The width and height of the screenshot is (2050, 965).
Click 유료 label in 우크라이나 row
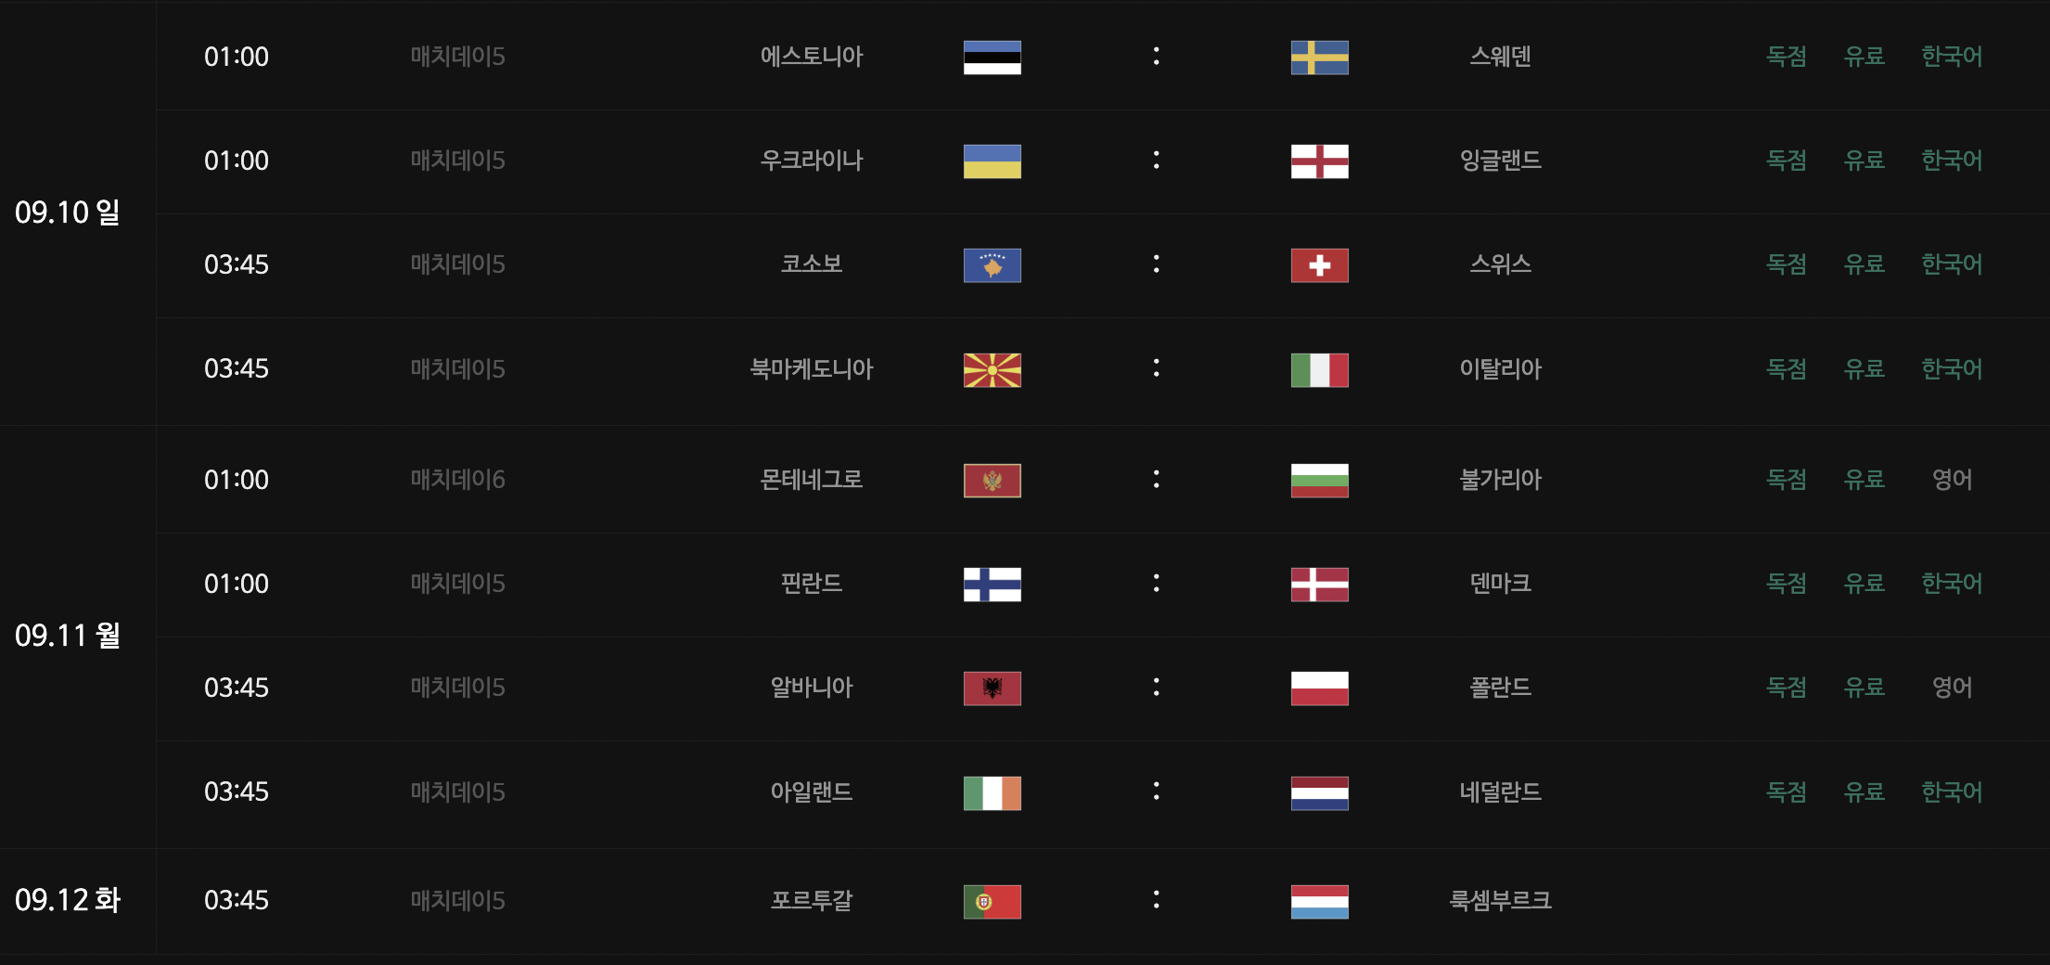point(1864,161)
